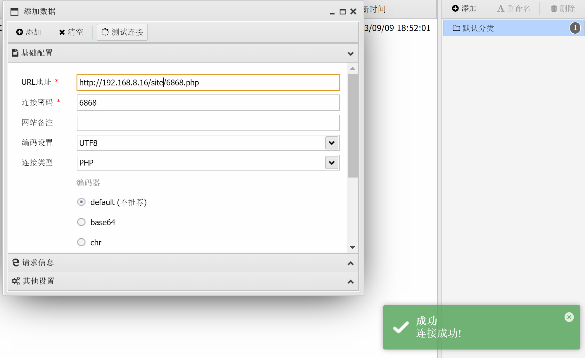The height and width of the screenshot is (358, 585).
Task: Maximize the 添加数据 dialog
Action: [x=343, y=12]
